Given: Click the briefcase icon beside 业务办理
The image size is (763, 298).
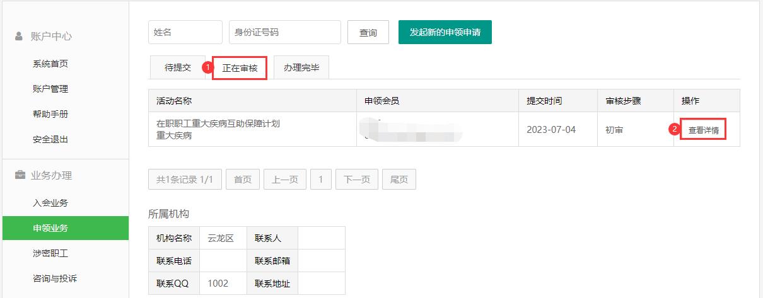Looking at the screenshot, I should [20, 175].
